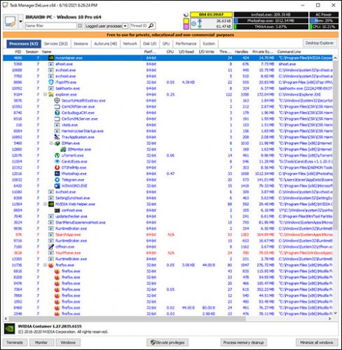Image resolution: width=342 pixels, height=350 pixels.
Task: Collapse the IDMan.exe child processes
Action: [51, 143]
